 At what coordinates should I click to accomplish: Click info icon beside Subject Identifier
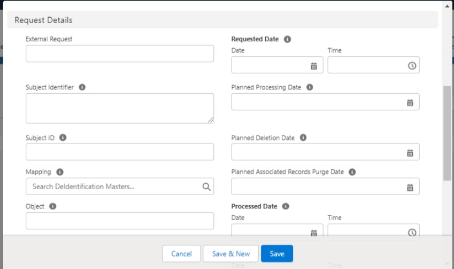click(82, 87)
